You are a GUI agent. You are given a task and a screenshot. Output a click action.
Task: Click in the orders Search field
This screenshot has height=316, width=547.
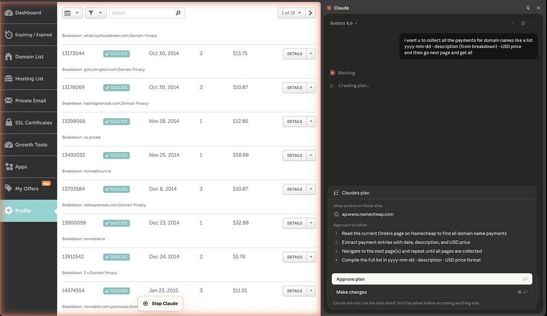[x=147, y=13]
